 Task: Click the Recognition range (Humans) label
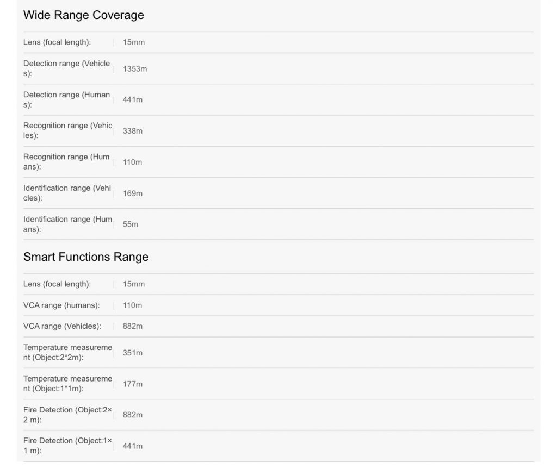point(66,162)
